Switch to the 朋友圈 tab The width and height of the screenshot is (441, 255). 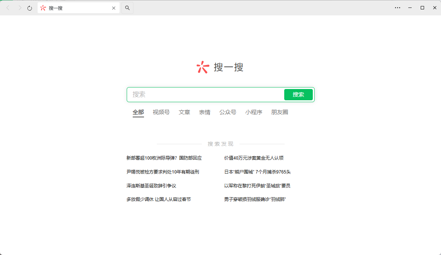click(280, 112)
